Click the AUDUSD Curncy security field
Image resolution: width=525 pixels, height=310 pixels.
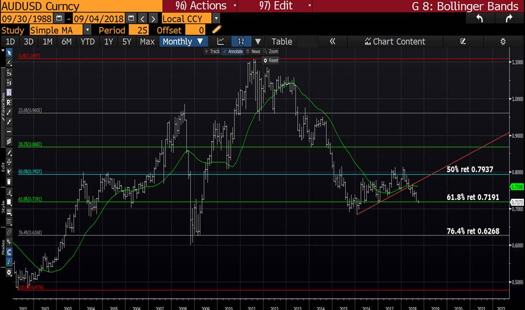point(81,6)
